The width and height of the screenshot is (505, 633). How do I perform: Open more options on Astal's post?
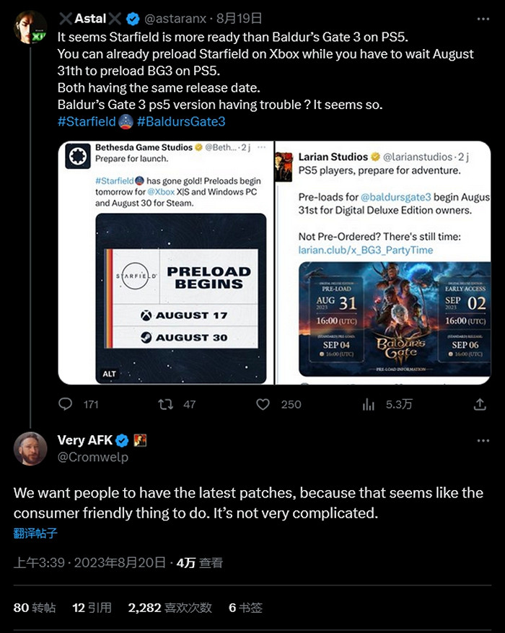pyautogui.click(x=480, y=19)
